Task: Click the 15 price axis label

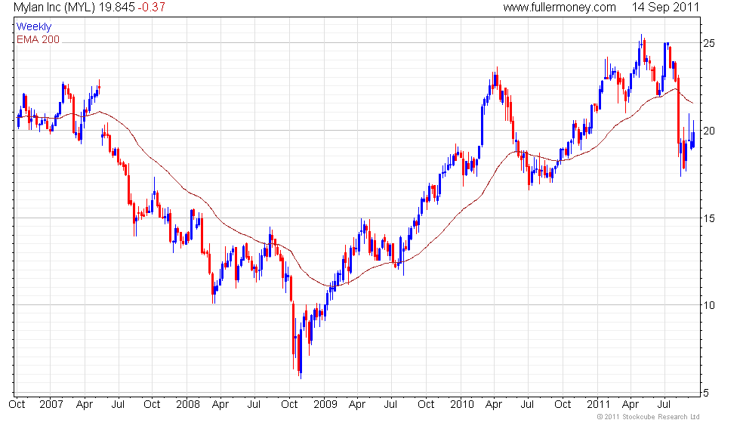Action: (709, 218)
